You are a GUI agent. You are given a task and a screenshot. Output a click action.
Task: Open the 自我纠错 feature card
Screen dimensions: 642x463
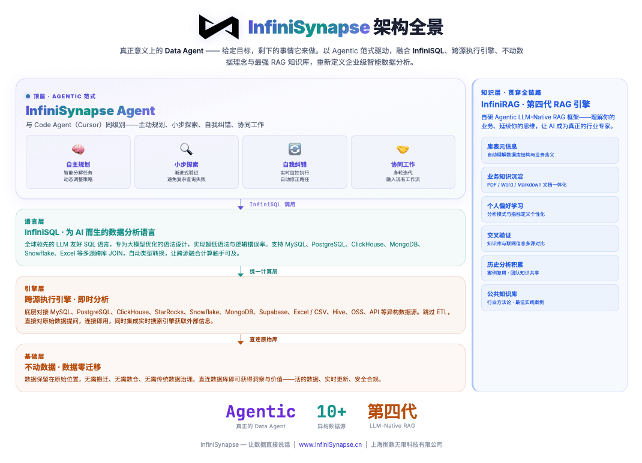pos(295,162)
